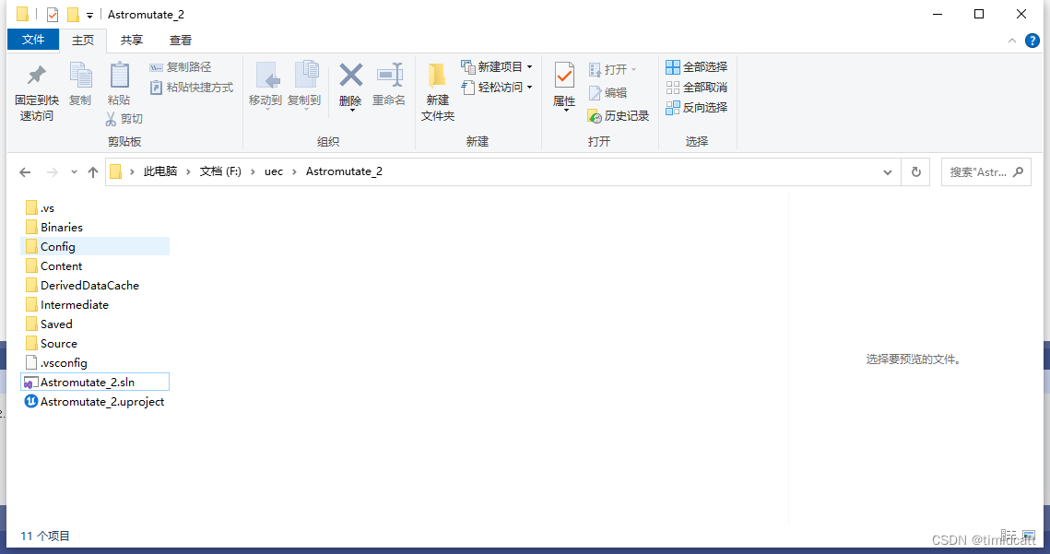
Task: Refresh the current folder
Action: [x=915, y=172]
